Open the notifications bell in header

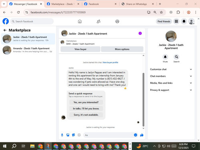[184, 21]
